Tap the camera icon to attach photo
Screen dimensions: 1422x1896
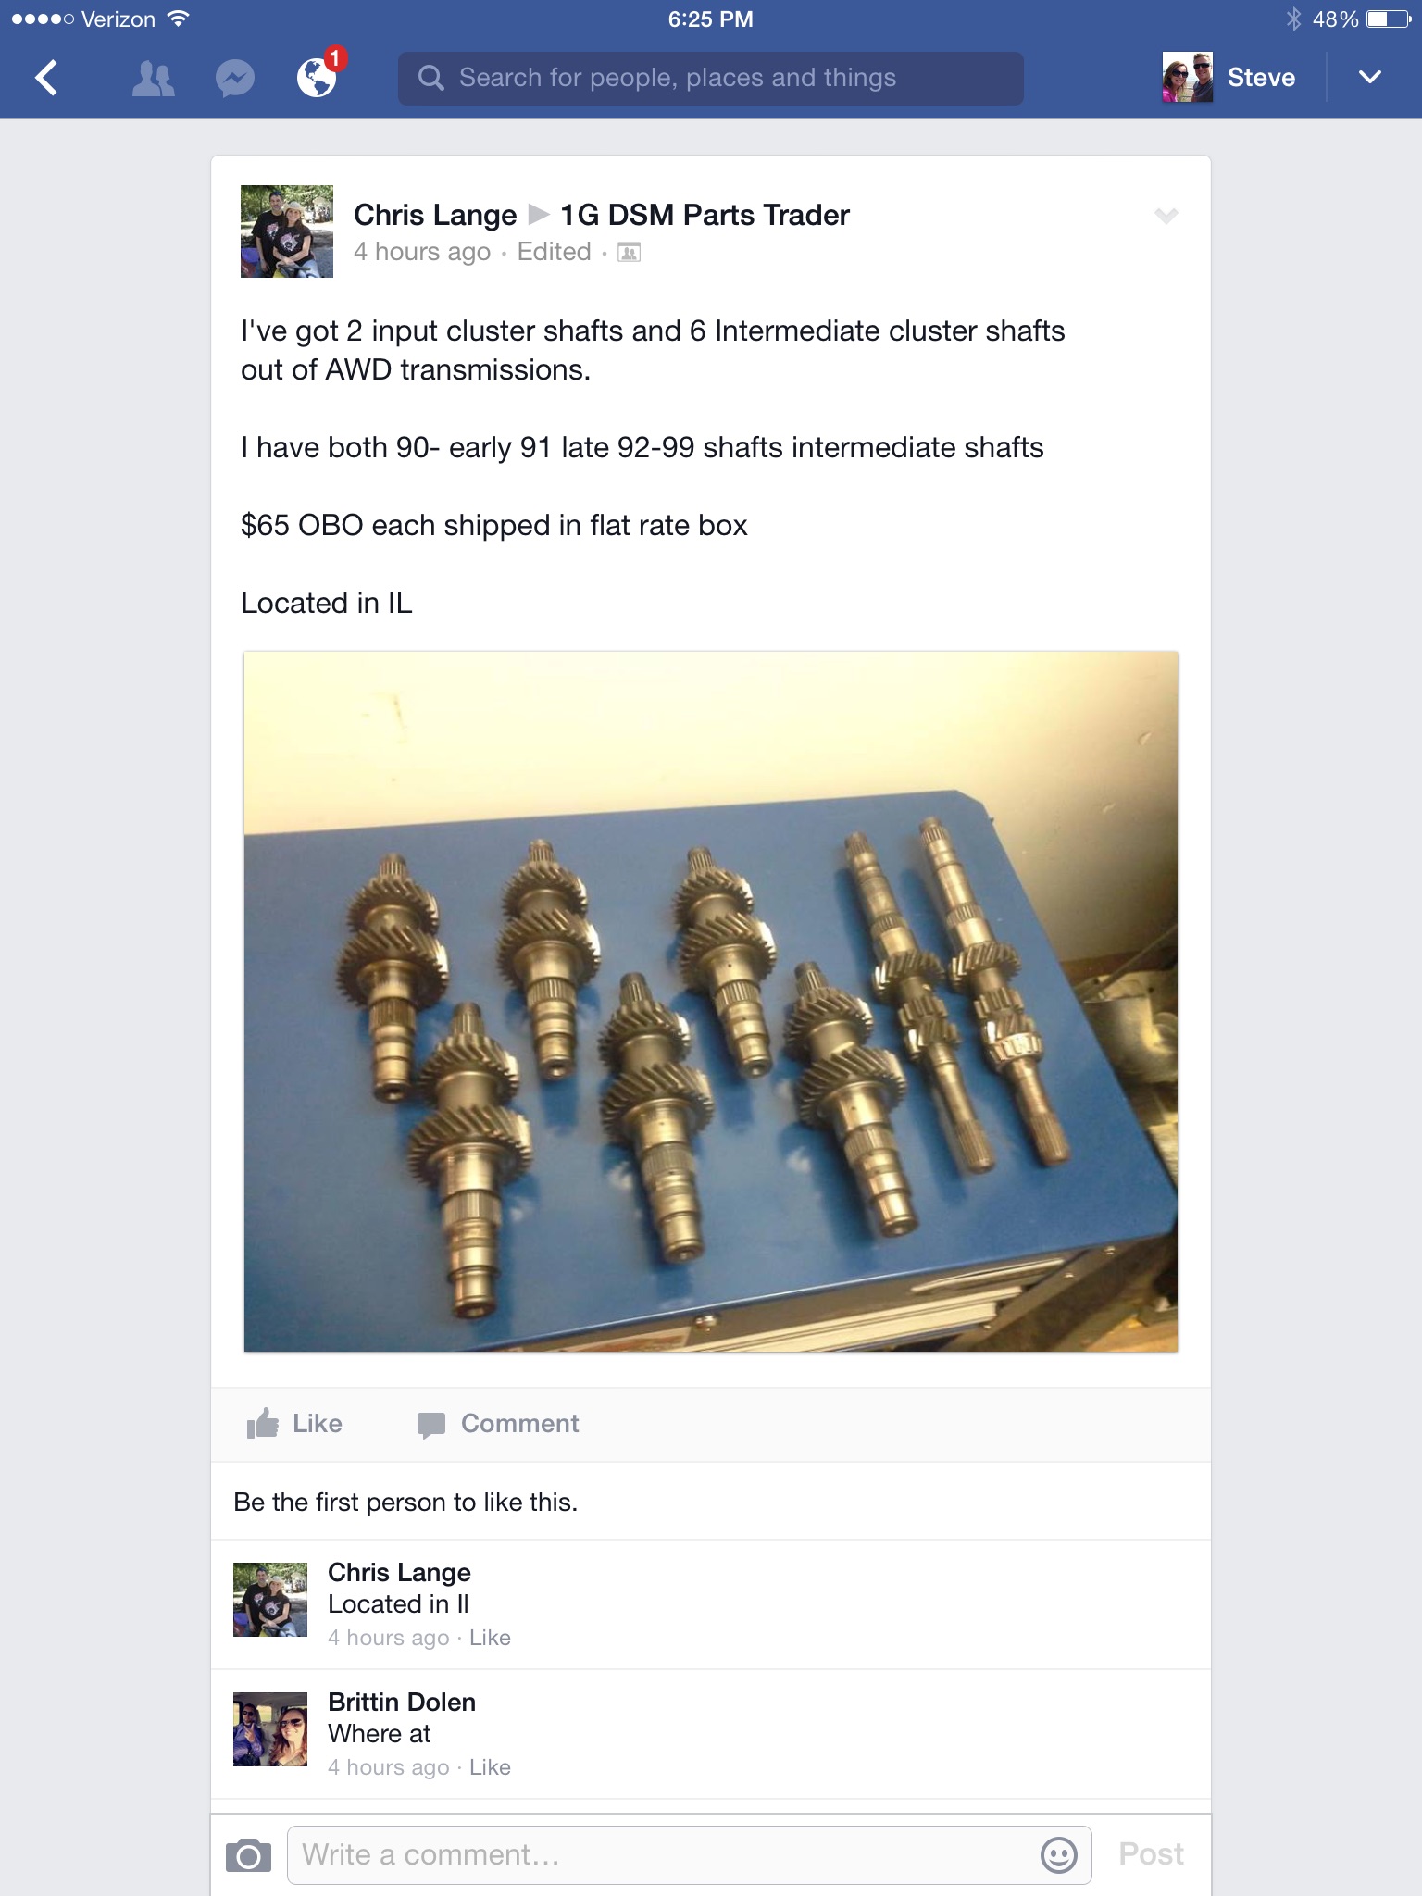pyautogui.click(x=248, y=1855)
